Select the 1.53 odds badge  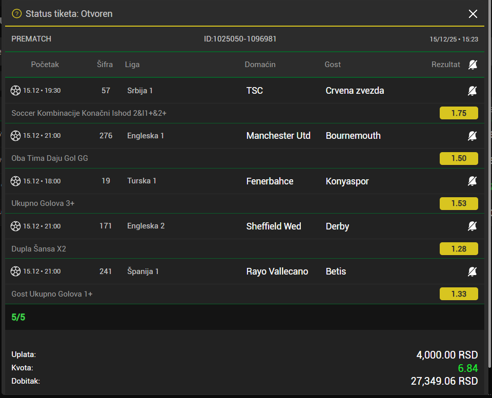click(x=459, y=203)
